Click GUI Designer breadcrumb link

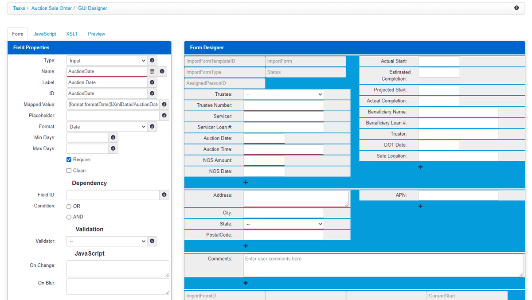pyautogui.click(x=93, y=8)
